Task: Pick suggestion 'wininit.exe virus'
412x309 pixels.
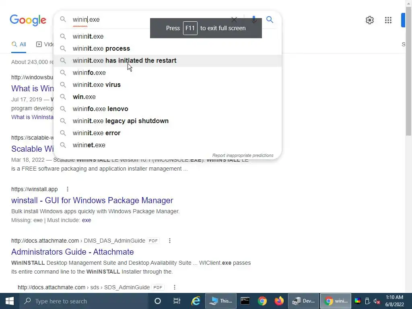Action: 167,84
